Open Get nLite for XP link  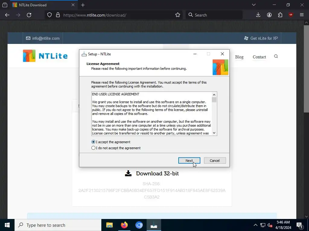pos(261,38)
